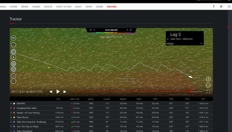Open the HOST CITIES page
The image size is (232, 132).
point(64,7)
